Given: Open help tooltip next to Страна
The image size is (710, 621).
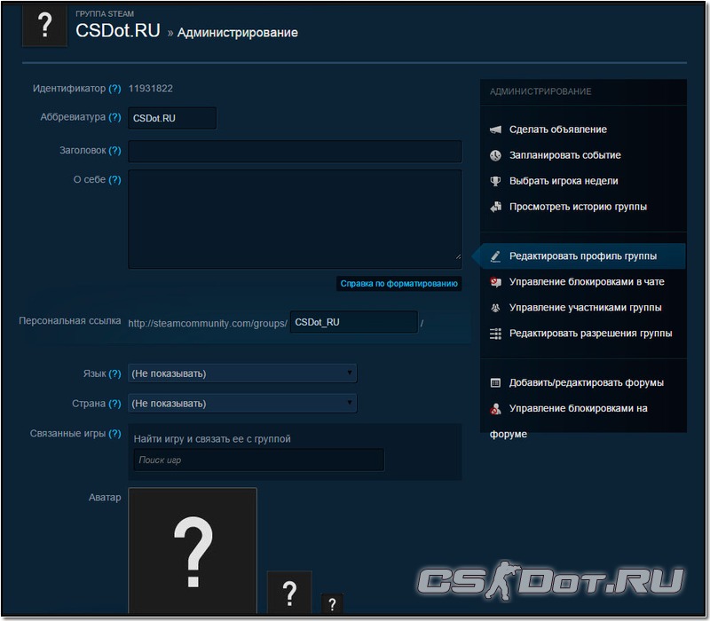Looking at the screenshot, I should (x=115, y=404).
